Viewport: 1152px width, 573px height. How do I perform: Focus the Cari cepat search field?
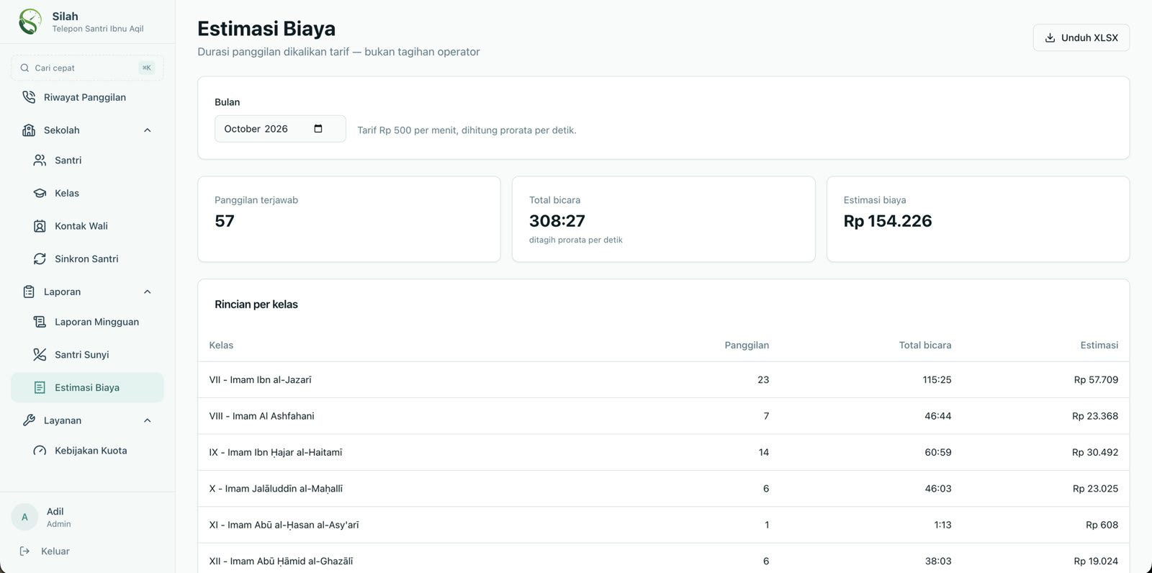(x=87, y=68)
